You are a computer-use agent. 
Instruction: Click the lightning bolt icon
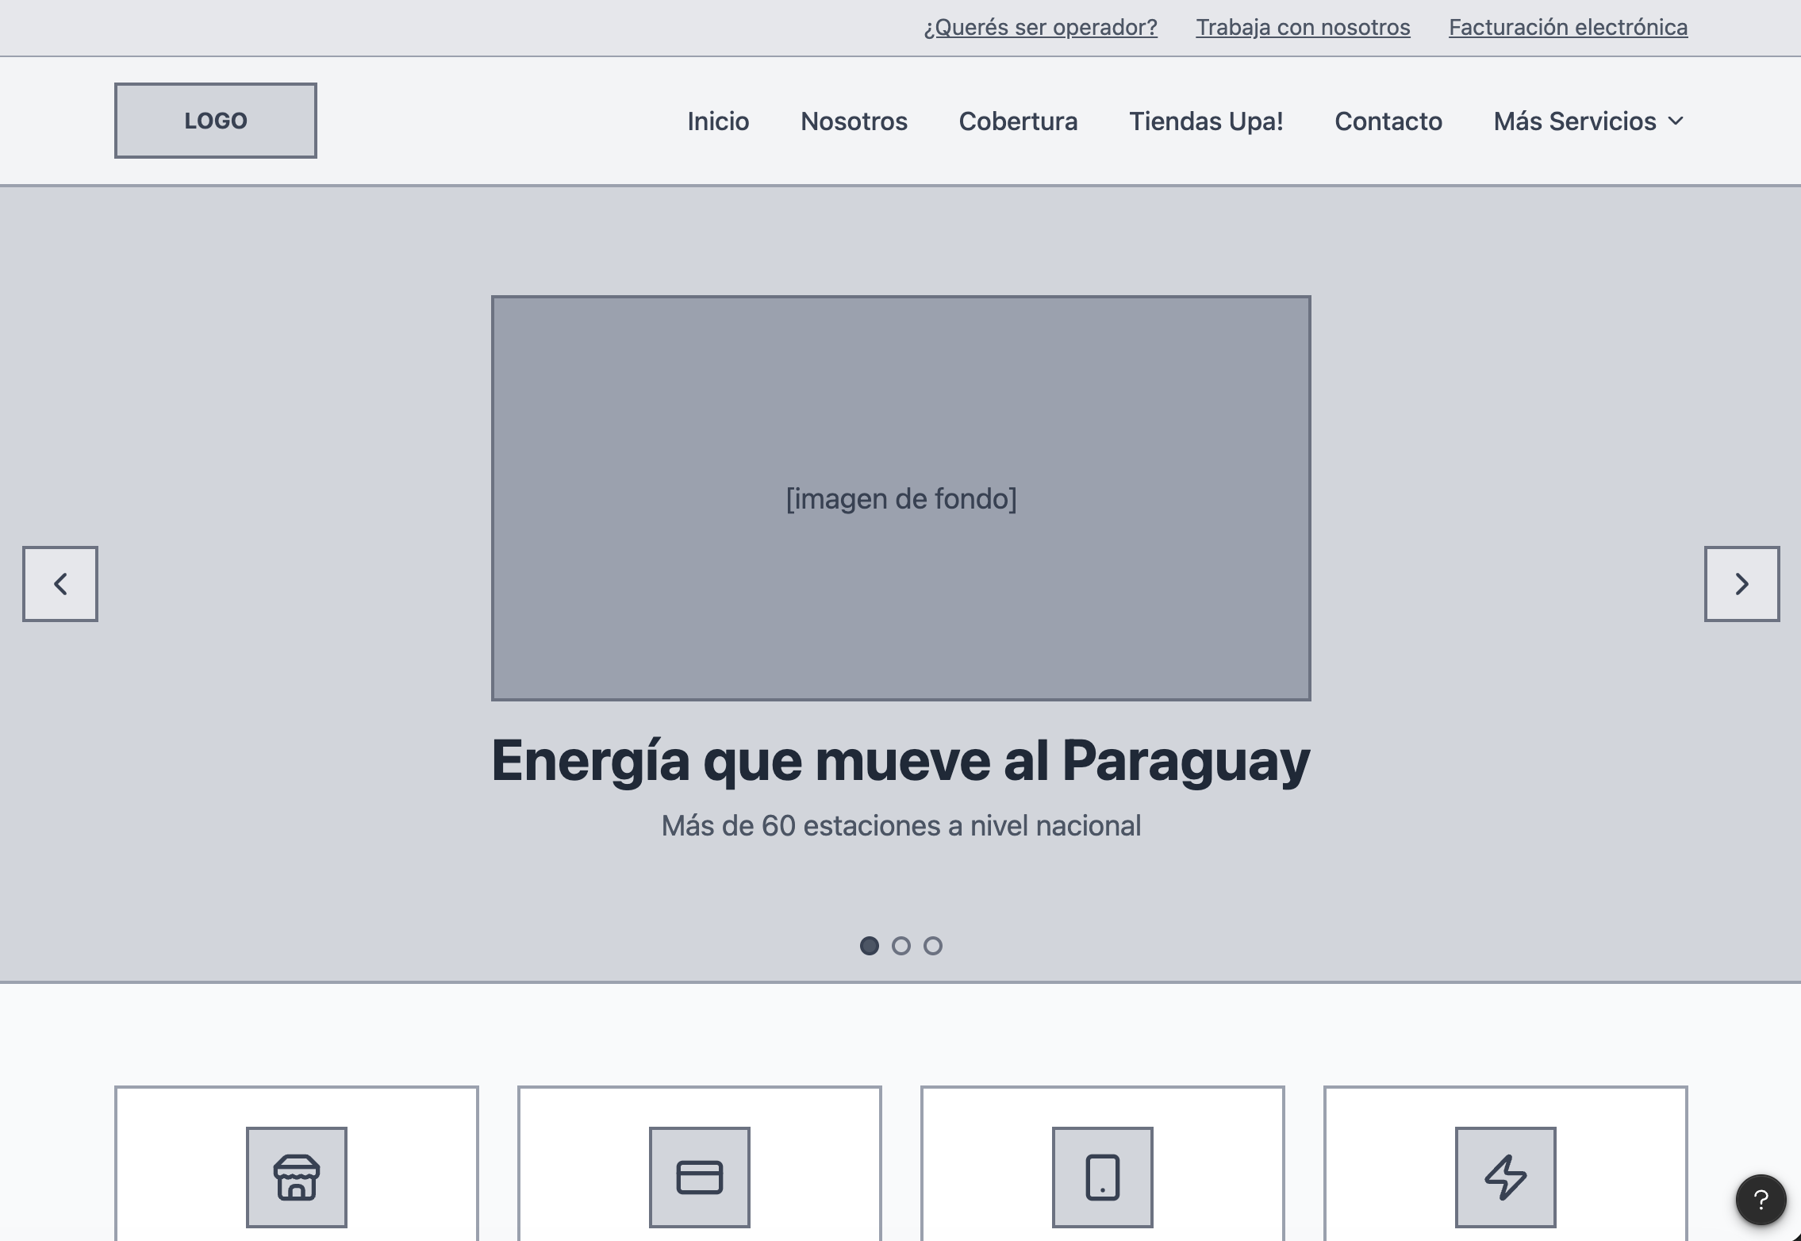click(1505, 1177)
